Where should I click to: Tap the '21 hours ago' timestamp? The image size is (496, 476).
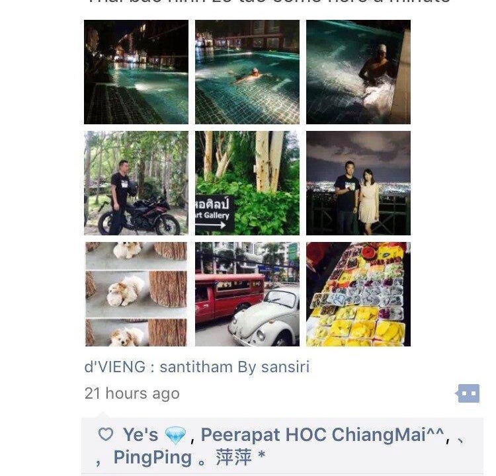pos(132,393)
